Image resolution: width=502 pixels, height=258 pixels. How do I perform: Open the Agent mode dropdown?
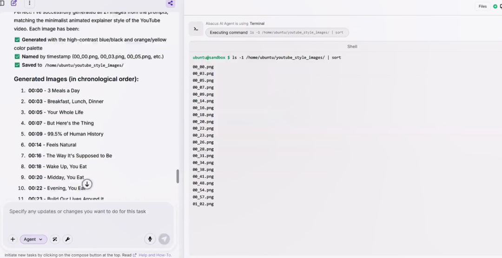(x=33, y=239)
